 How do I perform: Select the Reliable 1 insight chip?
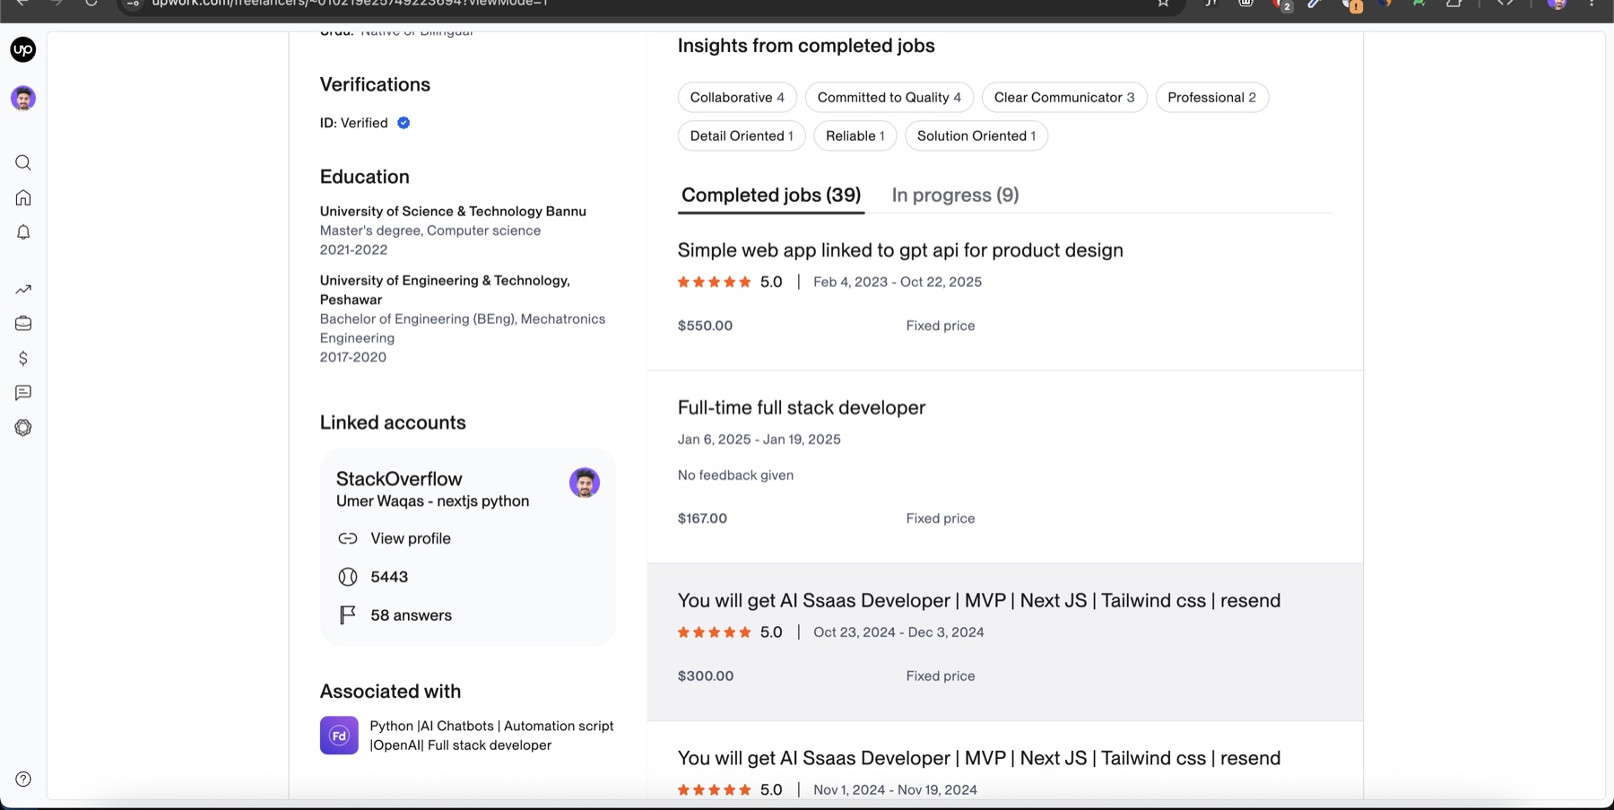click(x=855, y=136)
